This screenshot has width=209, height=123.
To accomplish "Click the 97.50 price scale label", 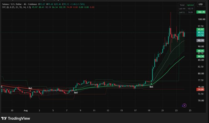I will (x=201, y=26).
